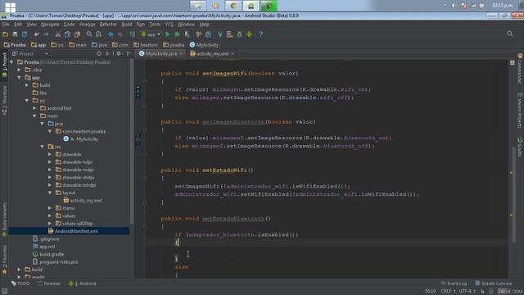Screen dimensions: 524x295
Task: Open the Refactor menu
Action: click(108, 25)
